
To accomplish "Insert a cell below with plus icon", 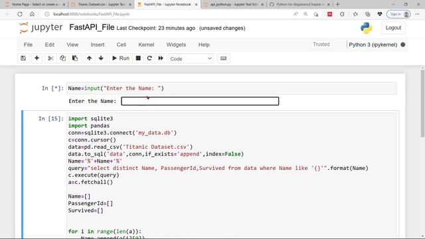I will [x=37, y=58].
